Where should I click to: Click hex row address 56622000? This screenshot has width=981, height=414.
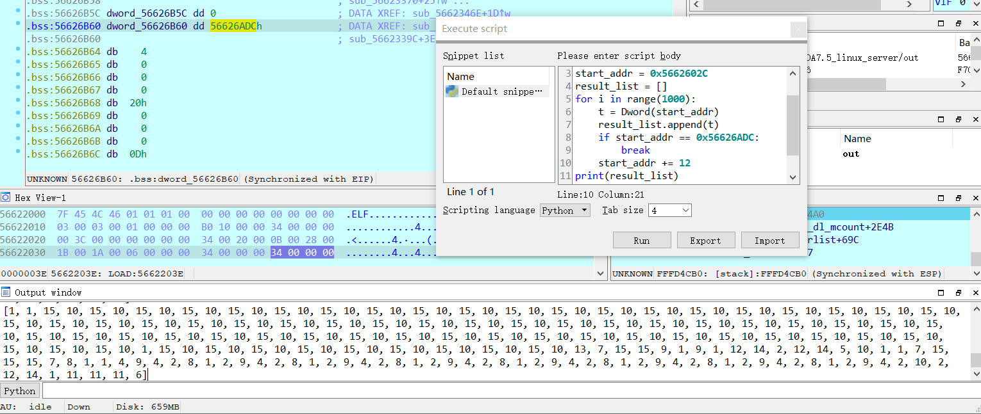23,214
